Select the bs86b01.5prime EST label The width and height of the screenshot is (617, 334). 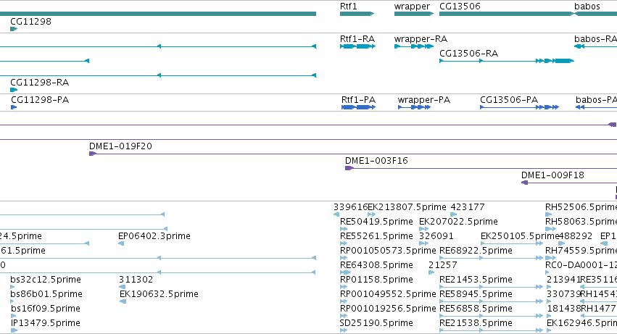[x=46, y=294]
